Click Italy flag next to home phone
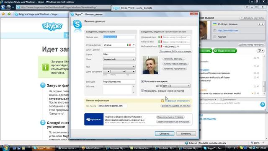This screenshot has height=151, width=268. pos(160,37)
